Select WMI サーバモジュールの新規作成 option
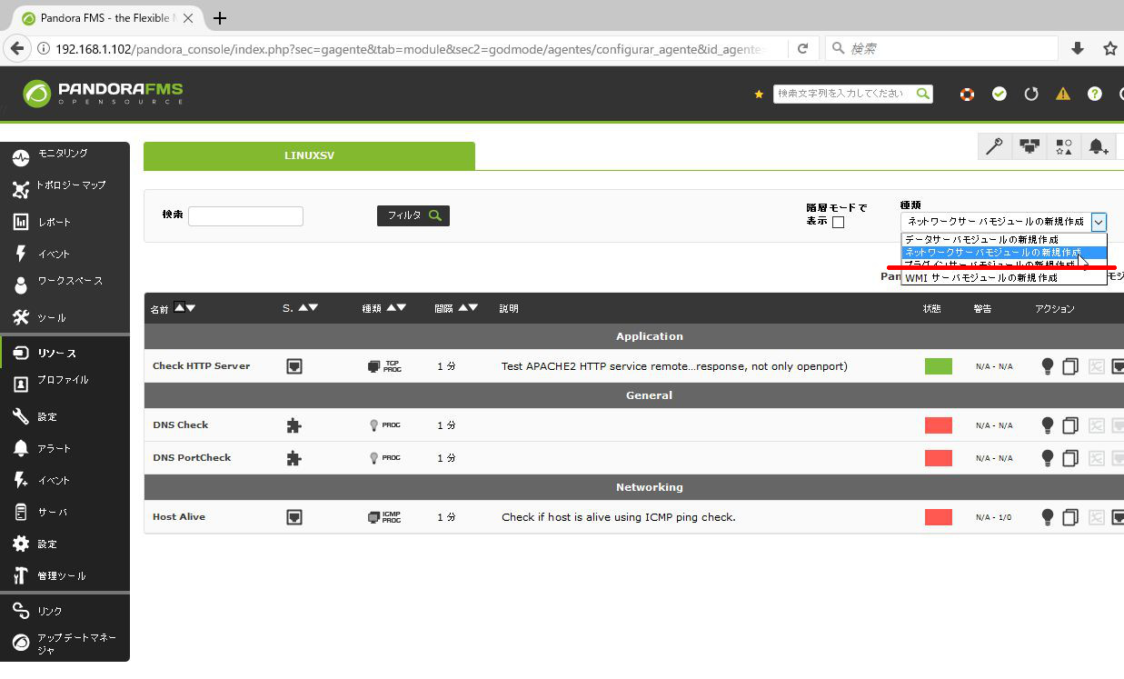This screenshot has height=679, width=1124. click(1004, 278)
